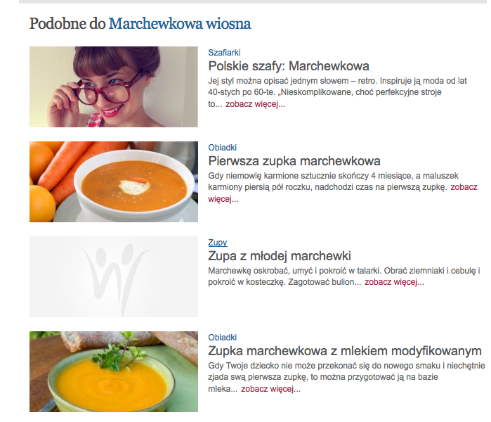Click the woman with glasses thumbnail

114,87
